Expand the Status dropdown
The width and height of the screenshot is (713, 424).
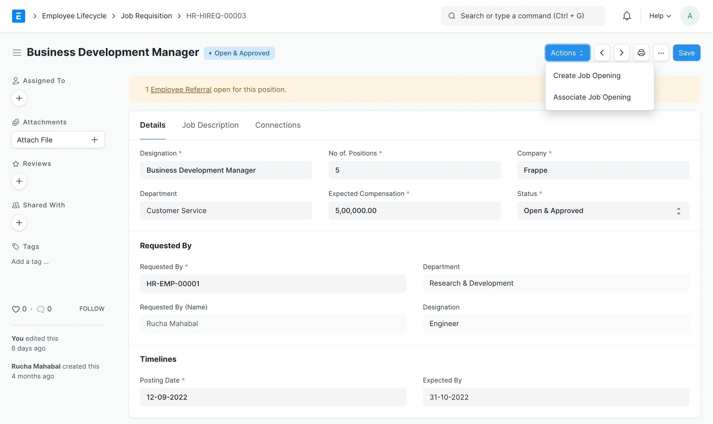pyautogui.click(x=602, y=211)
